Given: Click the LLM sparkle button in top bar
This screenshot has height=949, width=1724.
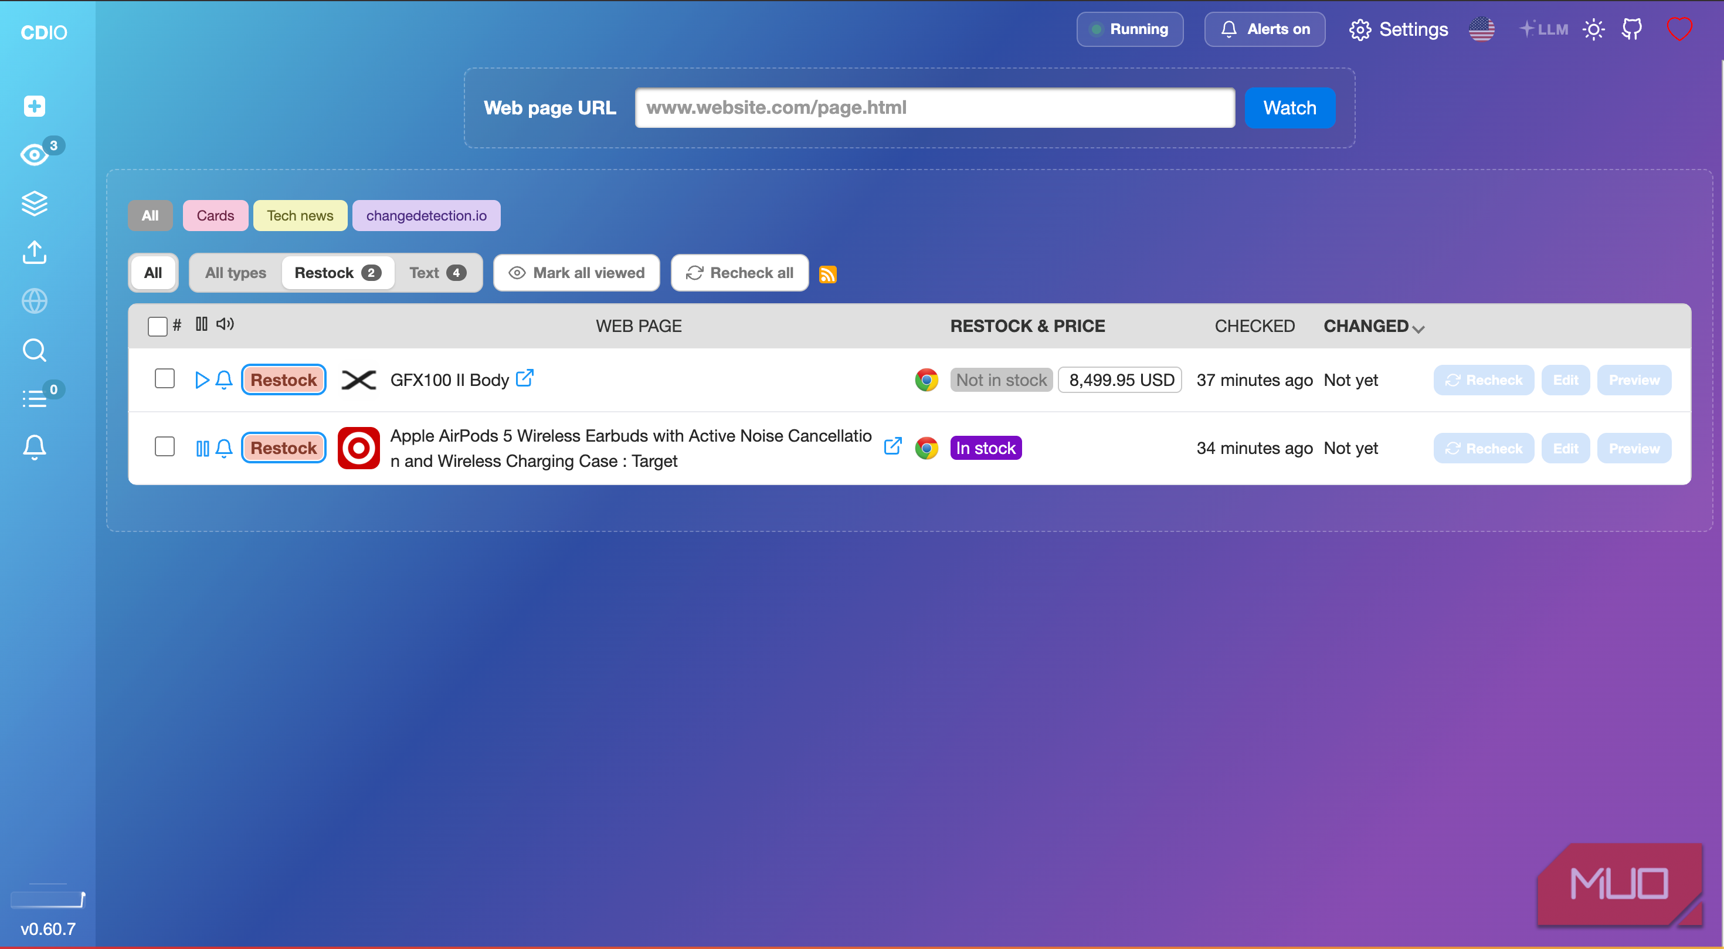Looking at the screenshot, I should tap(1543, 29).
